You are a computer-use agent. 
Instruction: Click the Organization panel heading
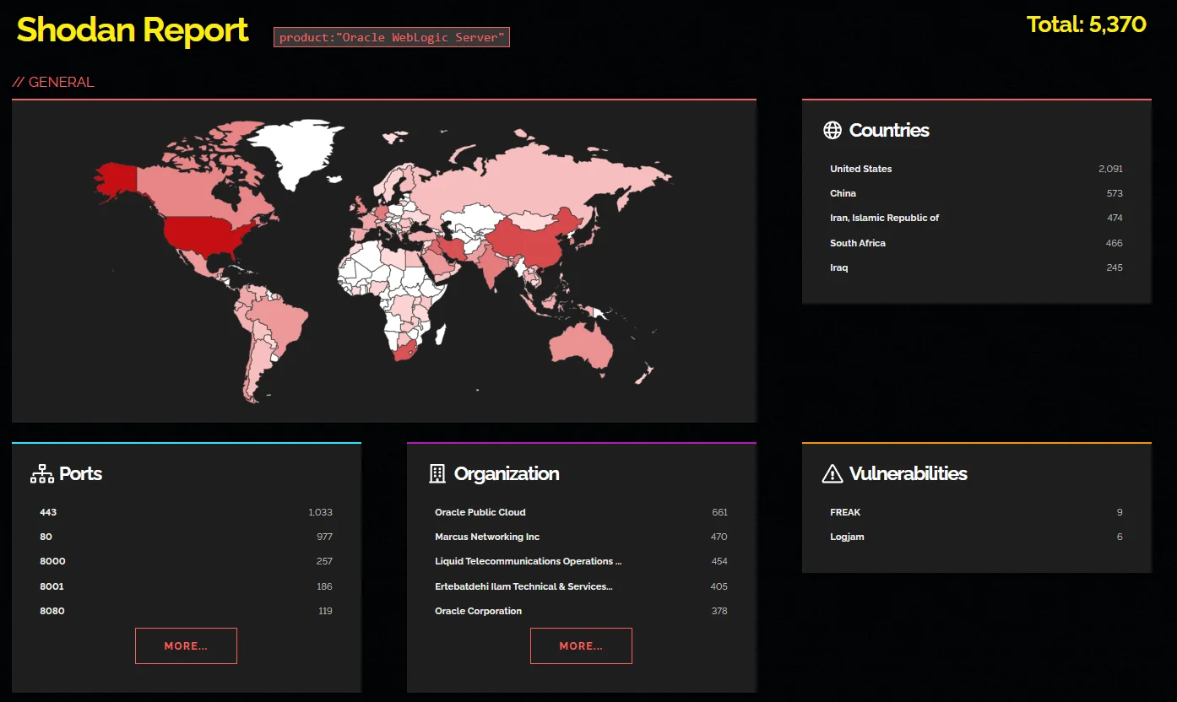pos(507,474)
